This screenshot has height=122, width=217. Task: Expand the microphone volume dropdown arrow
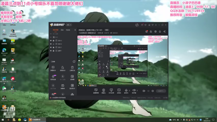pyautogui.click(x=129, y=91)
